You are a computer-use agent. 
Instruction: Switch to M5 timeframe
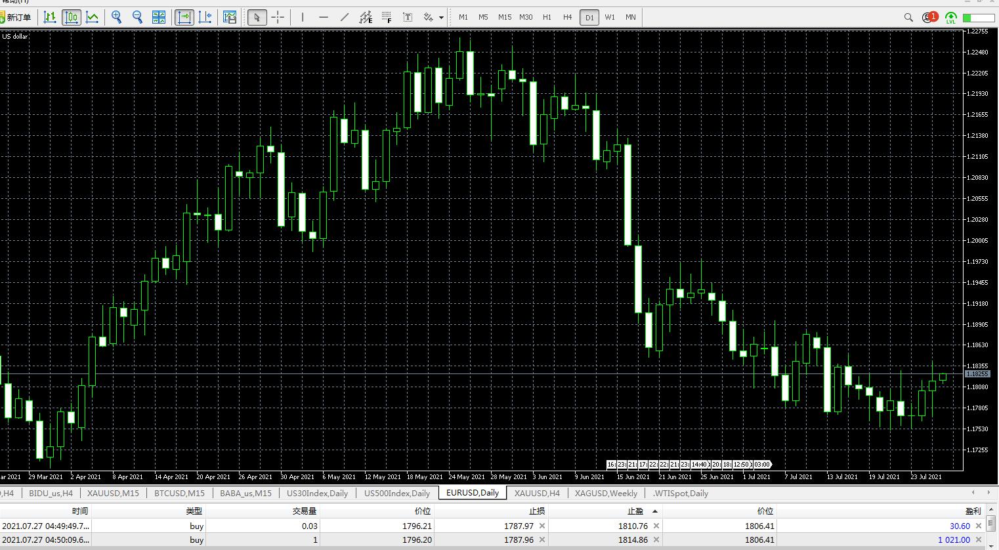pyautogui.click(x=484, y=18)
